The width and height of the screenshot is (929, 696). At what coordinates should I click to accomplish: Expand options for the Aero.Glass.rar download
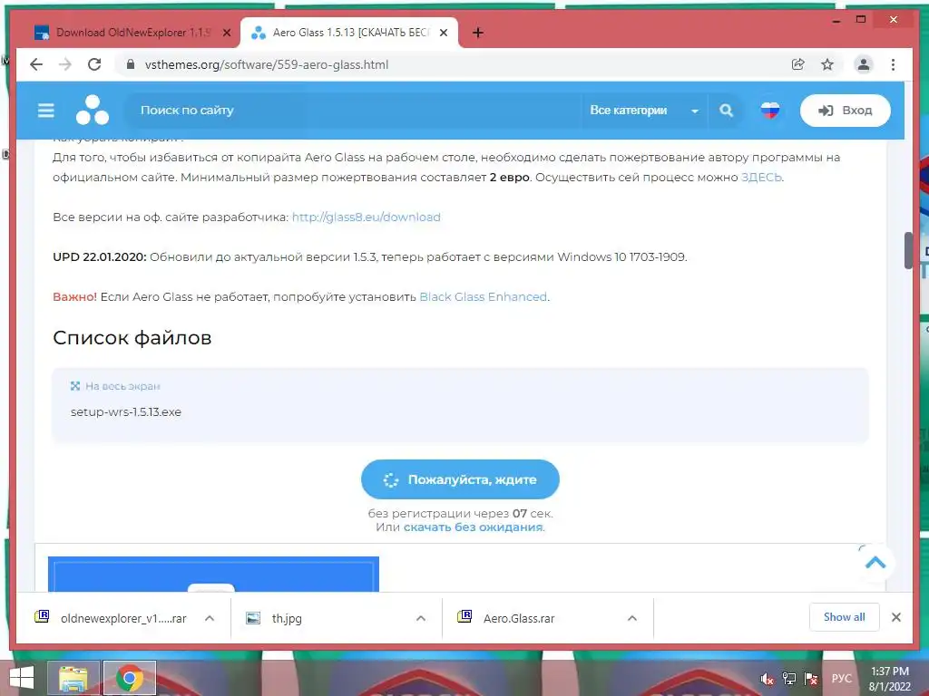[x=632, y=618]
